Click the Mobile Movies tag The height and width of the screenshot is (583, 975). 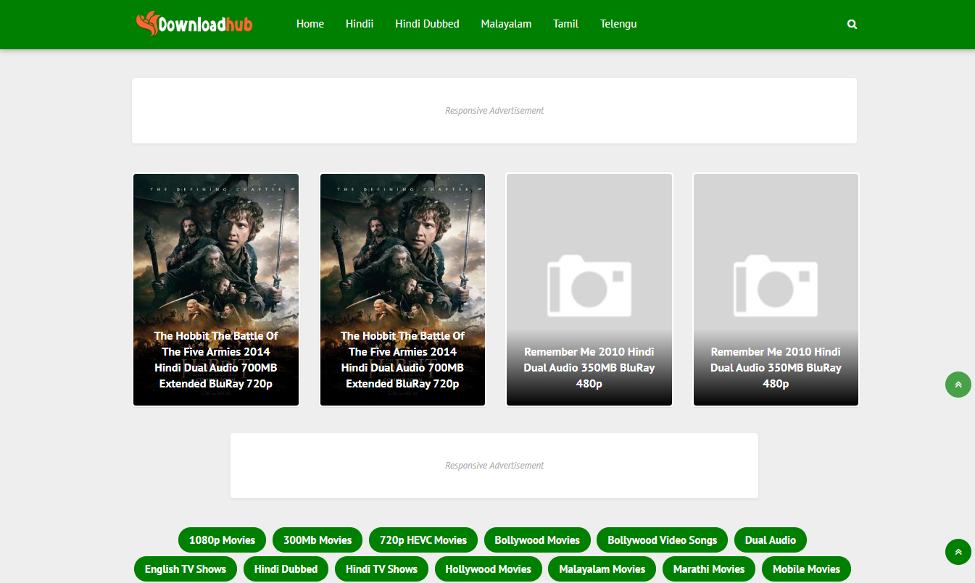tap(806, 569)
